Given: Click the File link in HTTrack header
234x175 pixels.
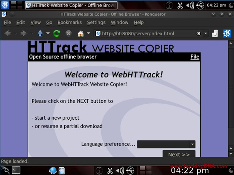Looking at the screenshot, I should [195, 57].
